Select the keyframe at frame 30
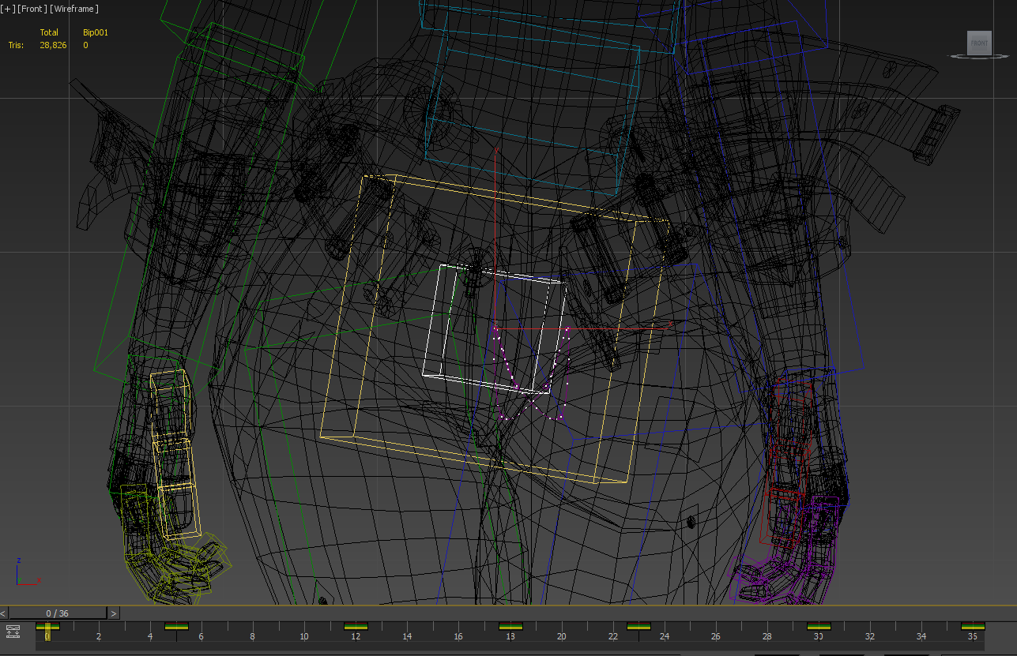This screenshot has width=1017, height=656. (x=819, y=627)
